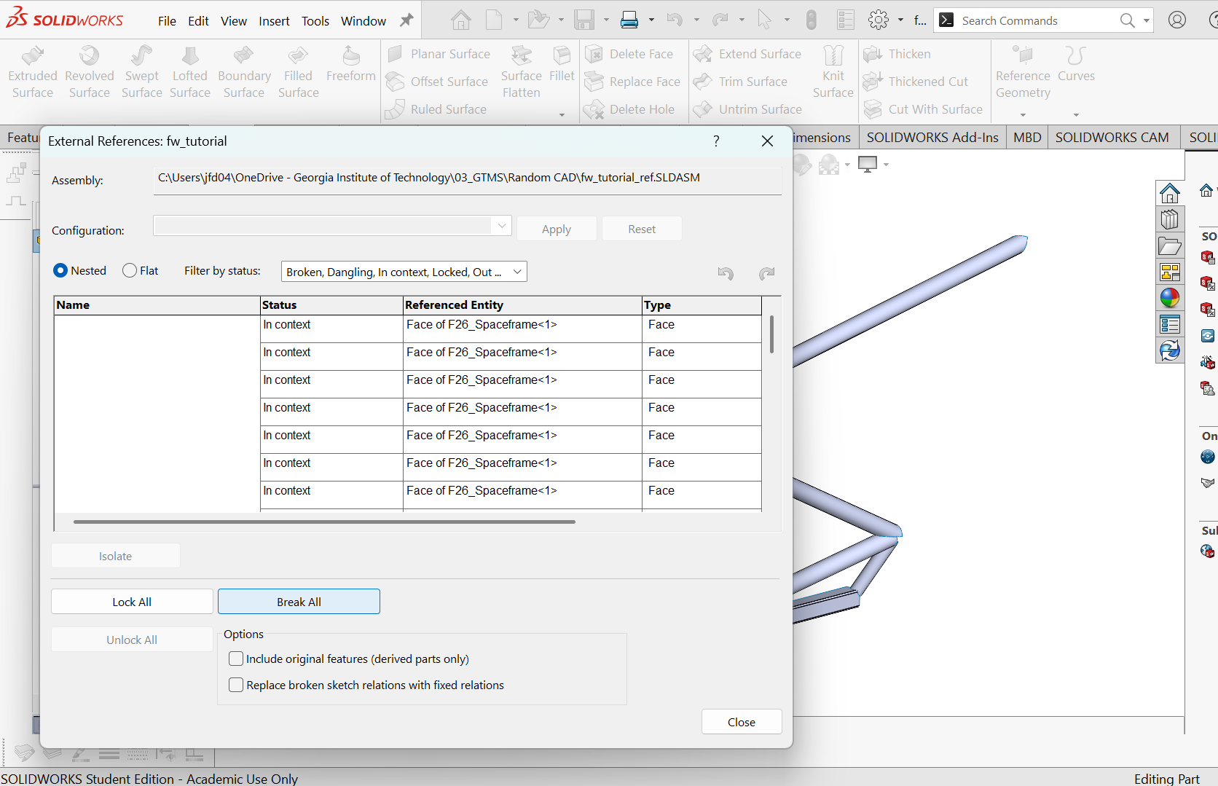
Task: Open the Options gear icon
Action: point(879,20)
